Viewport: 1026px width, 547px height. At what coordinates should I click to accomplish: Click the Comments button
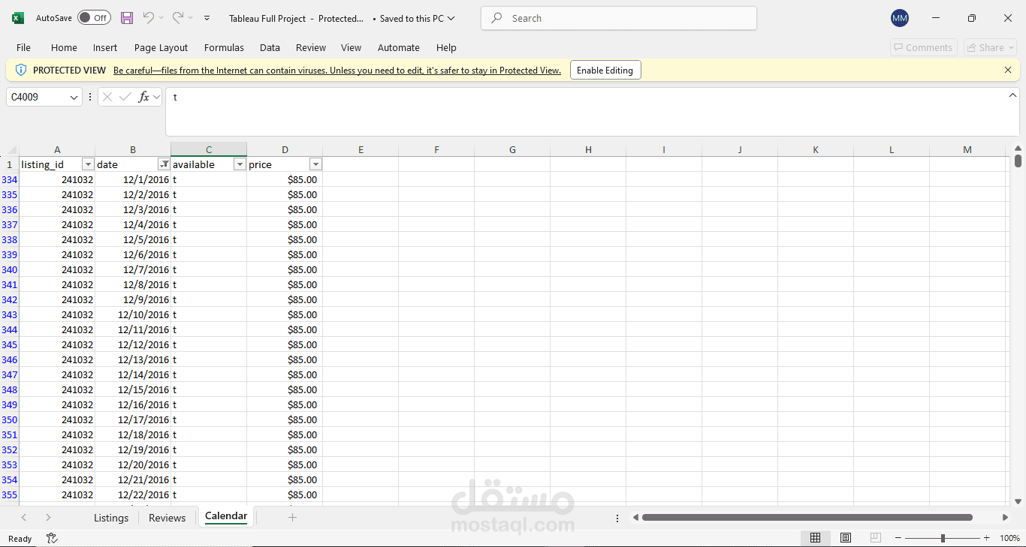click(923, 47)
